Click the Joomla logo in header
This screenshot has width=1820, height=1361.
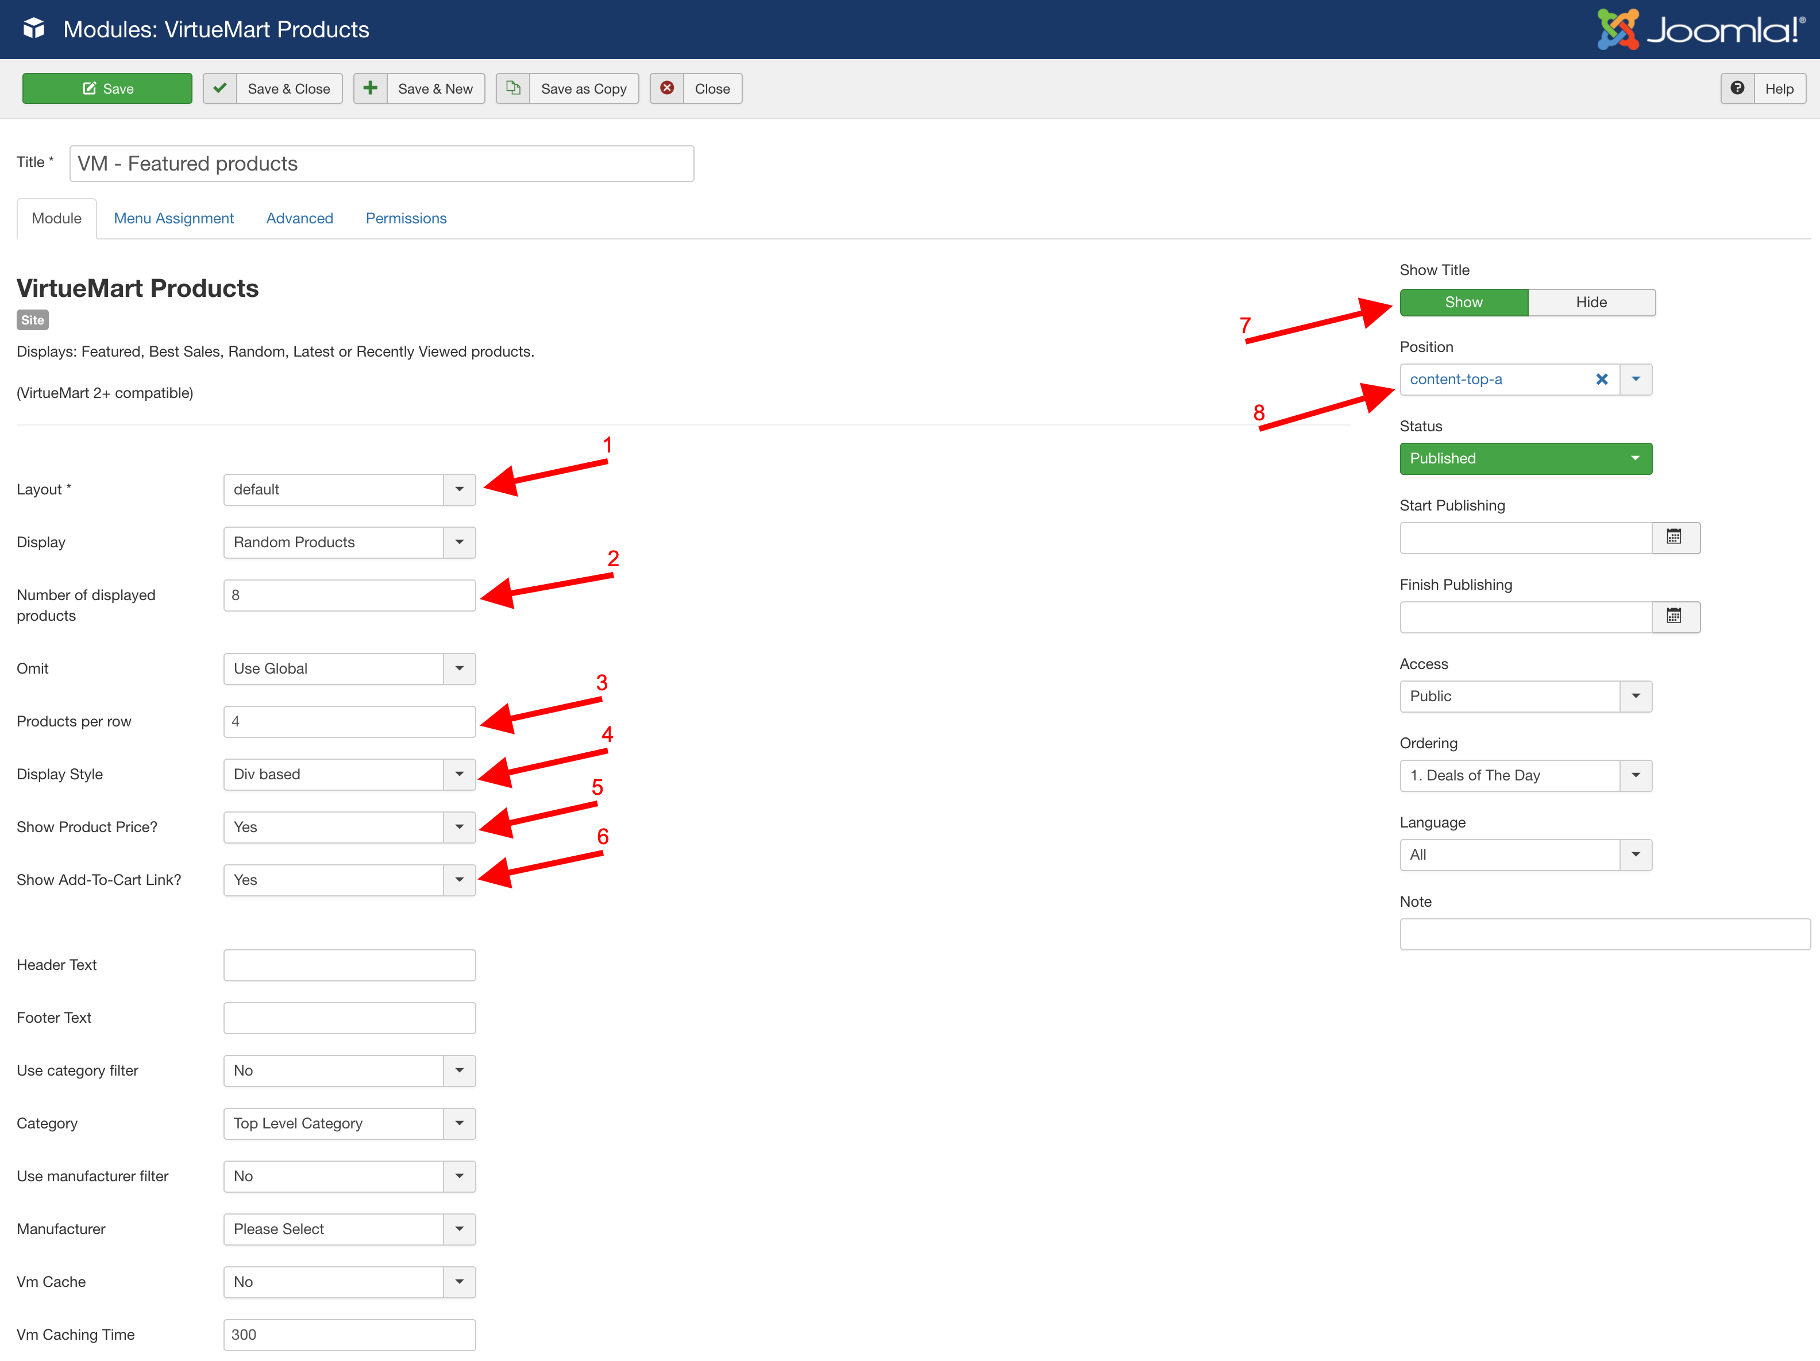click(1700, 29)
